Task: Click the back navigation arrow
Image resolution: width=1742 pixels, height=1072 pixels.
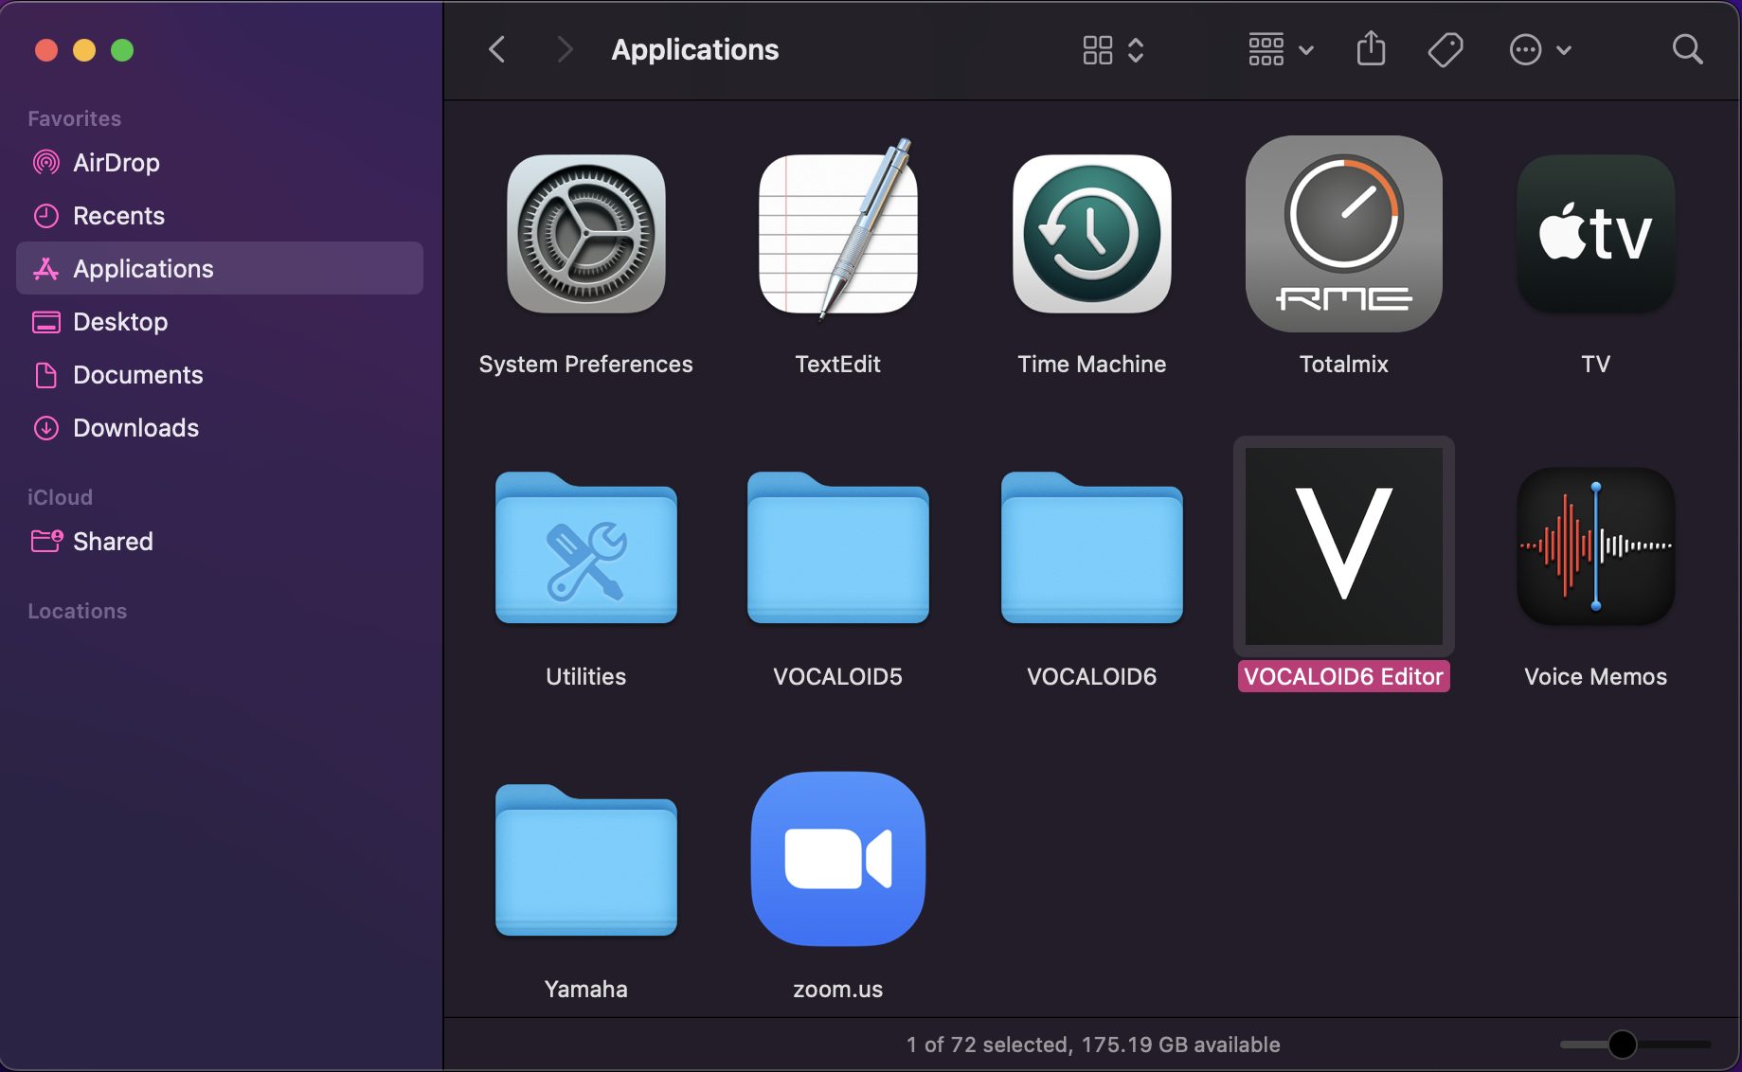Action: [x=496, y=48]
